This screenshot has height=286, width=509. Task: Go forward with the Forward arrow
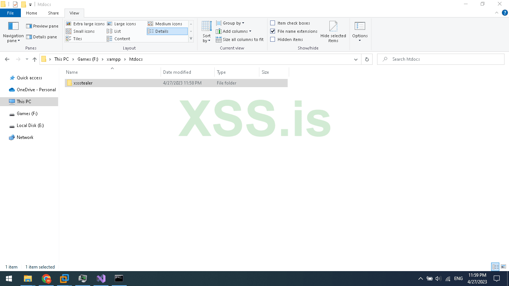(18, 59)
